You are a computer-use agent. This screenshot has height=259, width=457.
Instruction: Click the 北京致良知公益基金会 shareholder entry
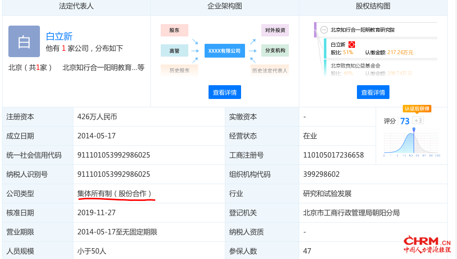[x=355, y=66]
